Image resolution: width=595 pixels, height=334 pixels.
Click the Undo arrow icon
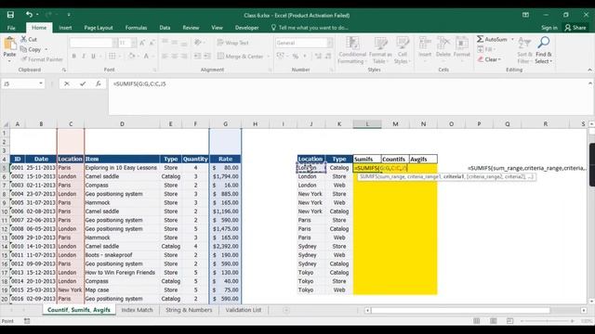(29, 15)
